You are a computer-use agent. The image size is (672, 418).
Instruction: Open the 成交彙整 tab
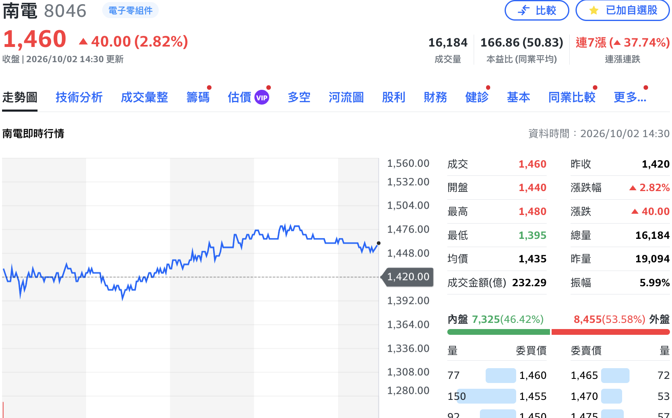144,98
